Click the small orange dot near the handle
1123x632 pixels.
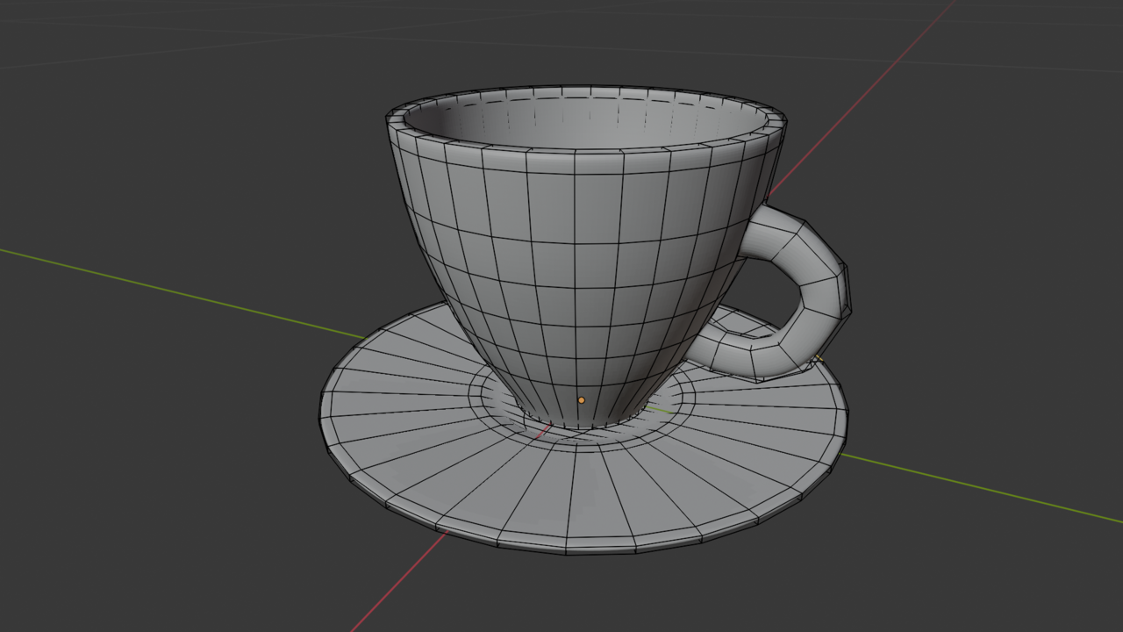(x=820, y=357)
